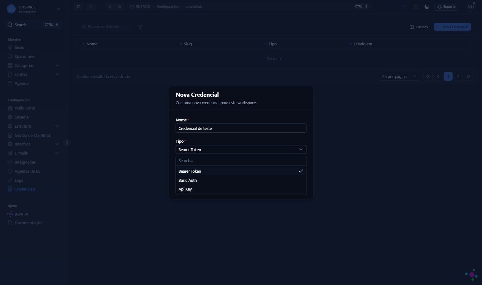
Task: Expand Interface chevron in sidebar
Action: (57, 144)
